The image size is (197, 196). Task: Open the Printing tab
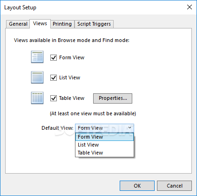point(62,24)
